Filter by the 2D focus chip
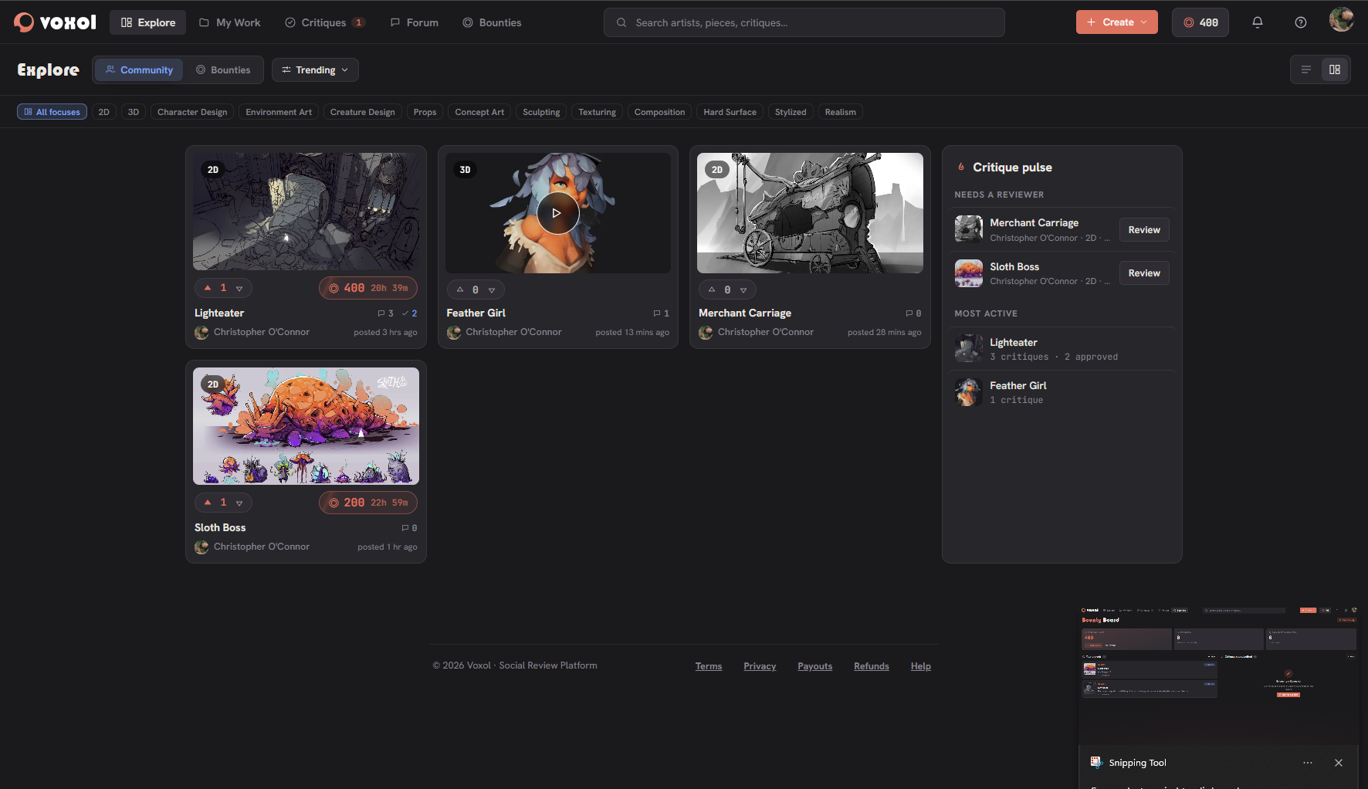 (x=104, y=112)
